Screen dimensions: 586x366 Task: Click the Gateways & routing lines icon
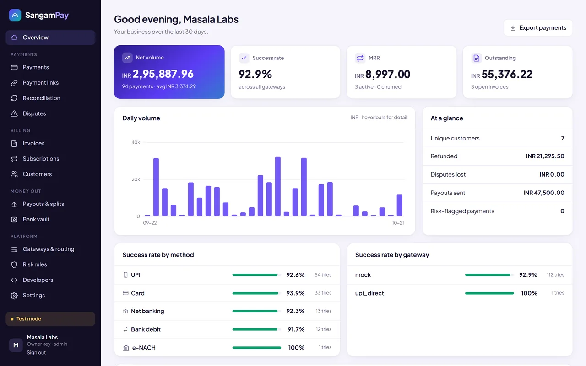point(14,249)
